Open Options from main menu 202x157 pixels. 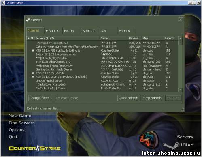point(17,130)
